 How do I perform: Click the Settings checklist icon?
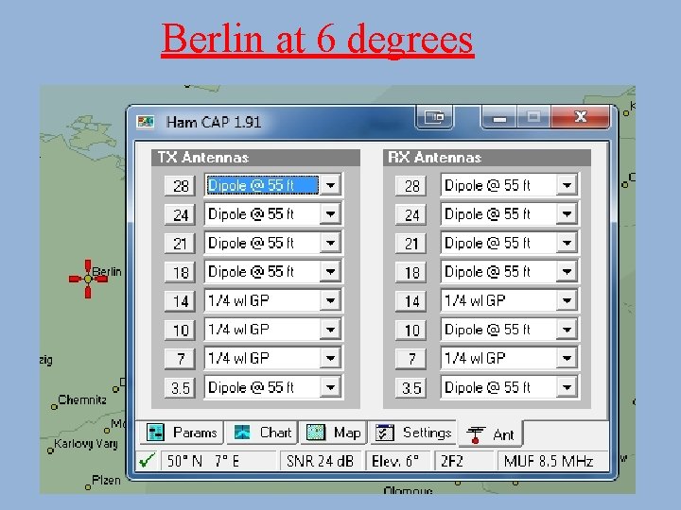pos(384,433)
